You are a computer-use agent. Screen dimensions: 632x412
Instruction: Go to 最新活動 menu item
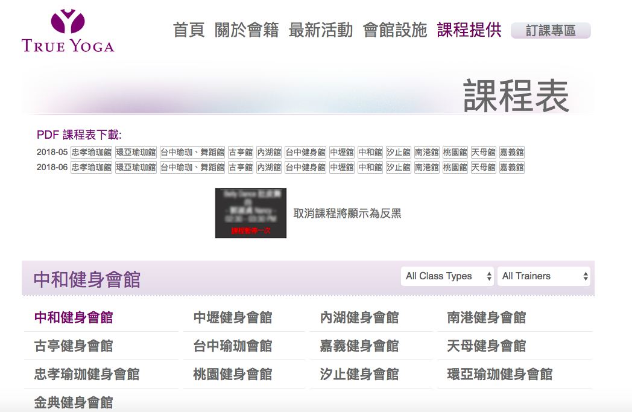(x=321, y=30)
